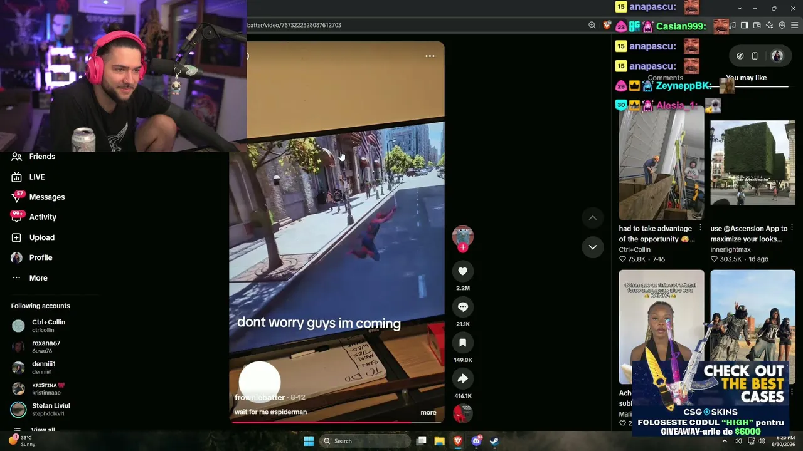
Task: Click the browser zoom magnifier icon
Action: click(x=592, y=25)
